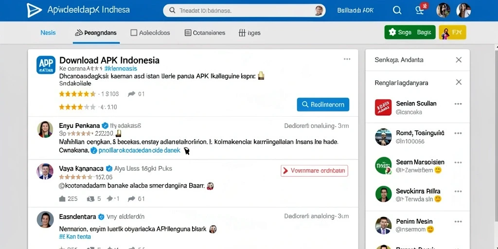Open the more options dots on the Download APK card
498x249 pixels.
[x=347, y=59]
